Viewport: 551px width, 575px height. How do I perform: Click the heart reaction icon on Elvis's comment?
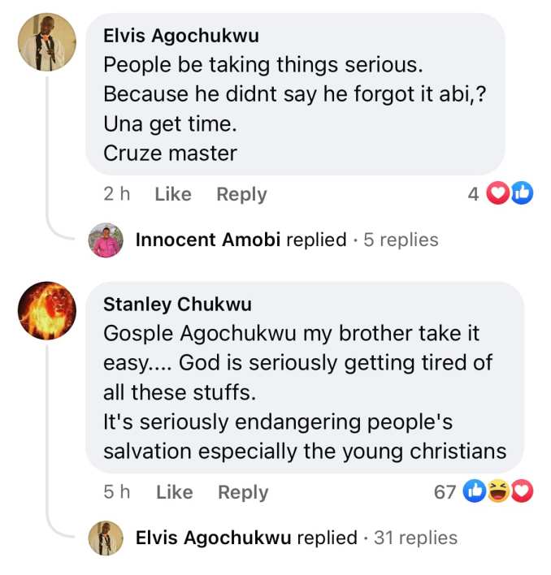497,193
